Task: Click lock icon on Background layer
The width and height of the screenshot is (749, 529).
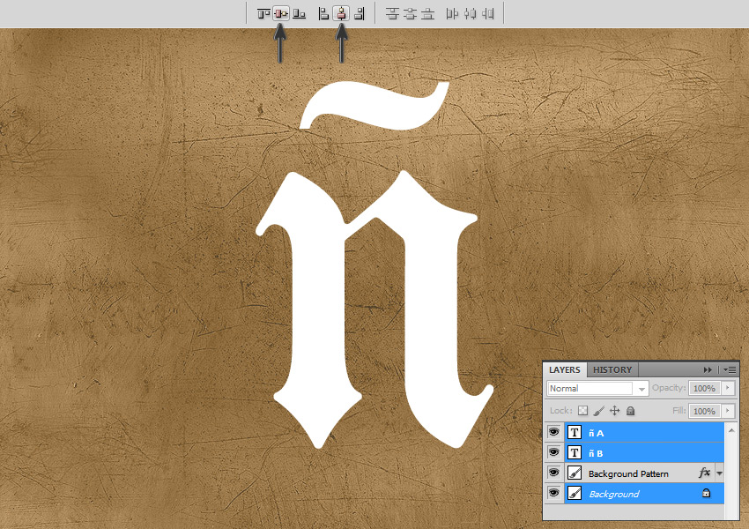Action: (x=706, y=493)
